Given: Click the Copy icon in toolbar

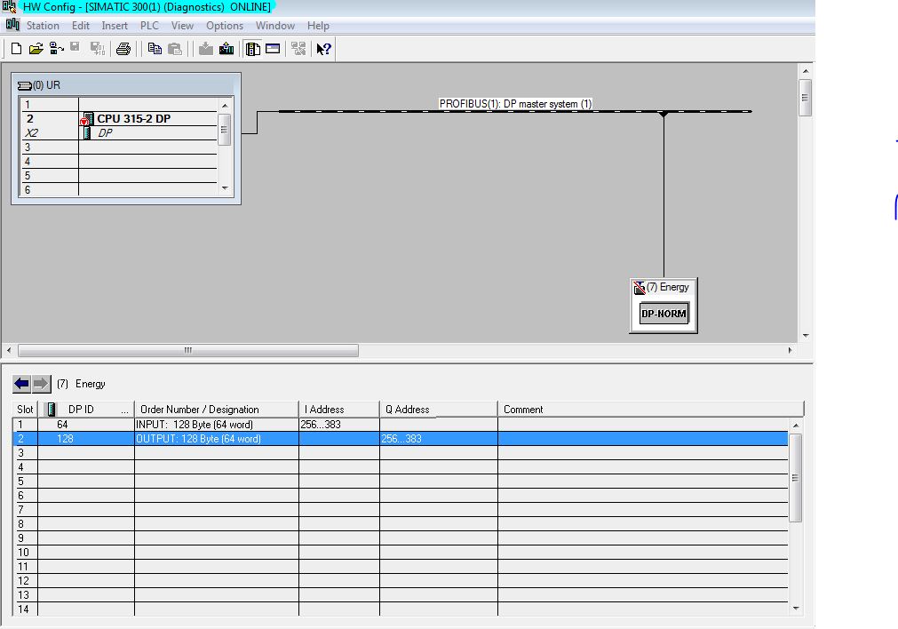Looking at the screenshot, I should coord(155,49).
